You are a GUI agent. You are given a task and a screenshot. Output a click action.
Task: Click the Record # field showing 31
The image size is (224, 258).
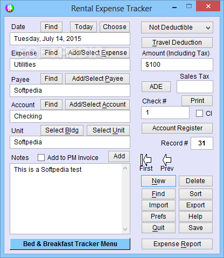[202, 143]
